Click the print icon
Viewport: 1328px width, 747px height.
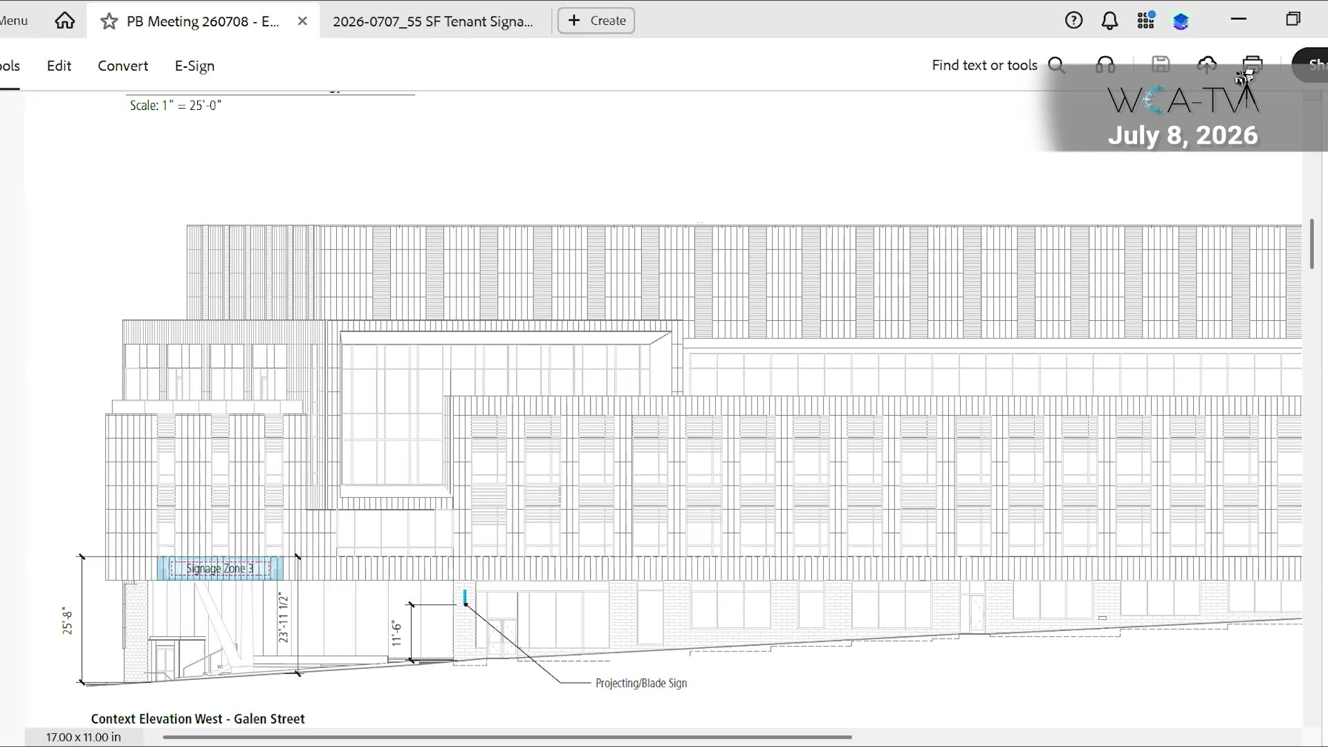point(1253,65)
